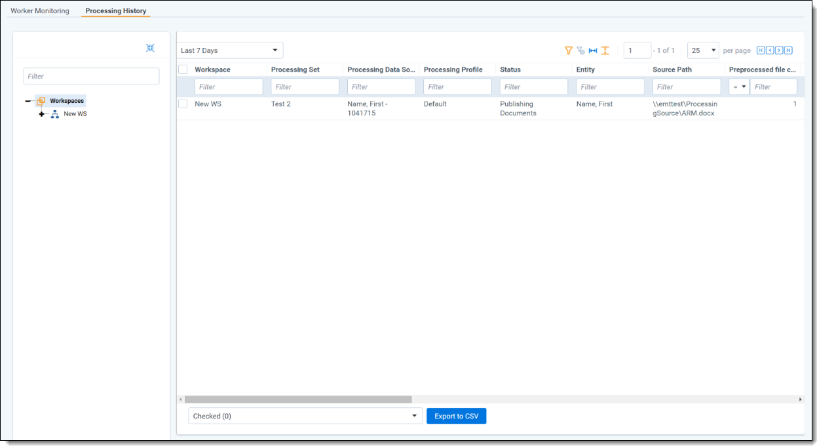Click the collapse-all icon in the tree panel

click(x=150, y=48)
